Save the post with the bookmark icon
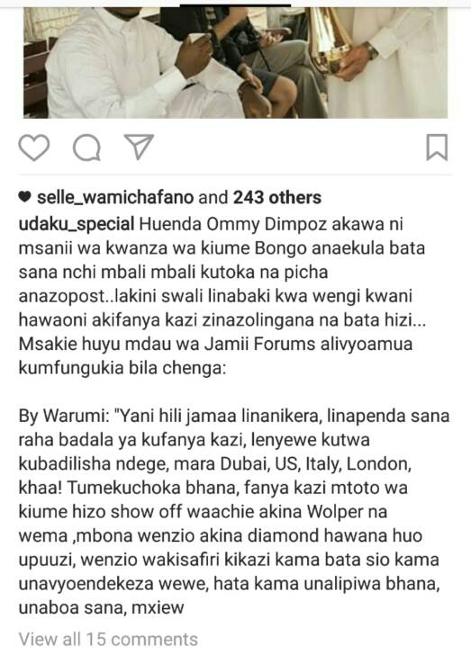Image resolution: width=471 pixels, height=655 pixels. (x=437, y=147)
